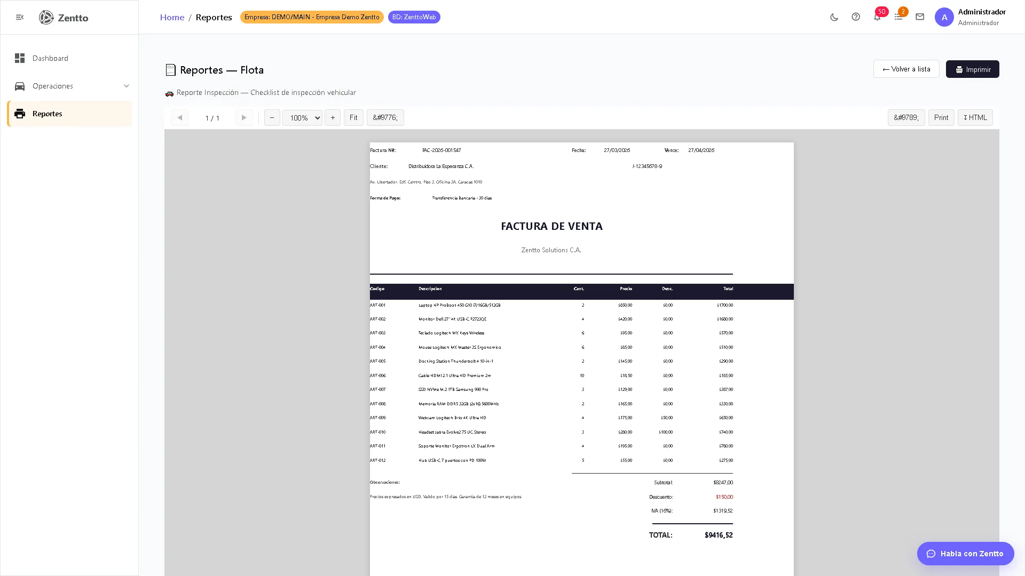This screenshot has height=576, width=1025.
Task: Open the Dashboard sidebar item
Action: tap(69, 58)
